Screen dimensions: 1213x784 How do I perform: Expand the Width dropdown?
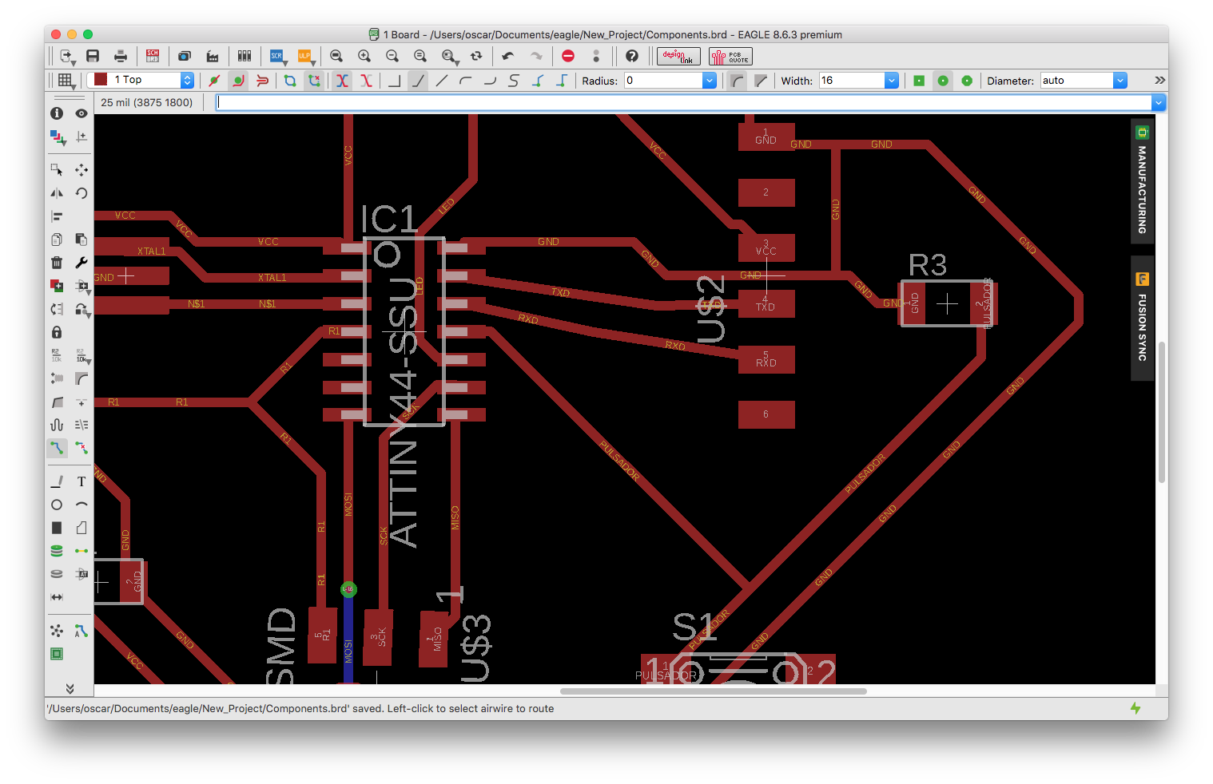[x=891, y=81]
